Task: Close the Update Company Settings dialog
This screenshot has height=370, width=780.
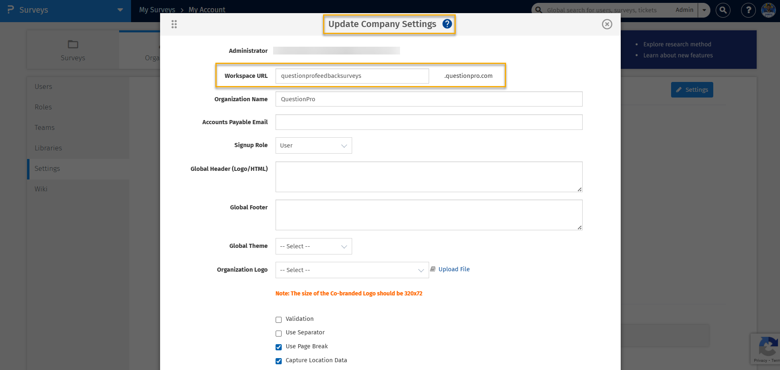Action: point(607,24)
